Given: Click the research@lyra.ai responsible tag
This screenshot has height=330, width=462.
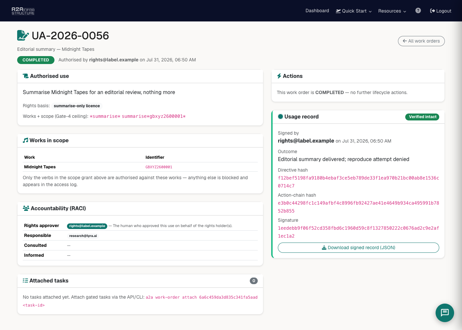Looking at the screenshot, I should (83, 236).
